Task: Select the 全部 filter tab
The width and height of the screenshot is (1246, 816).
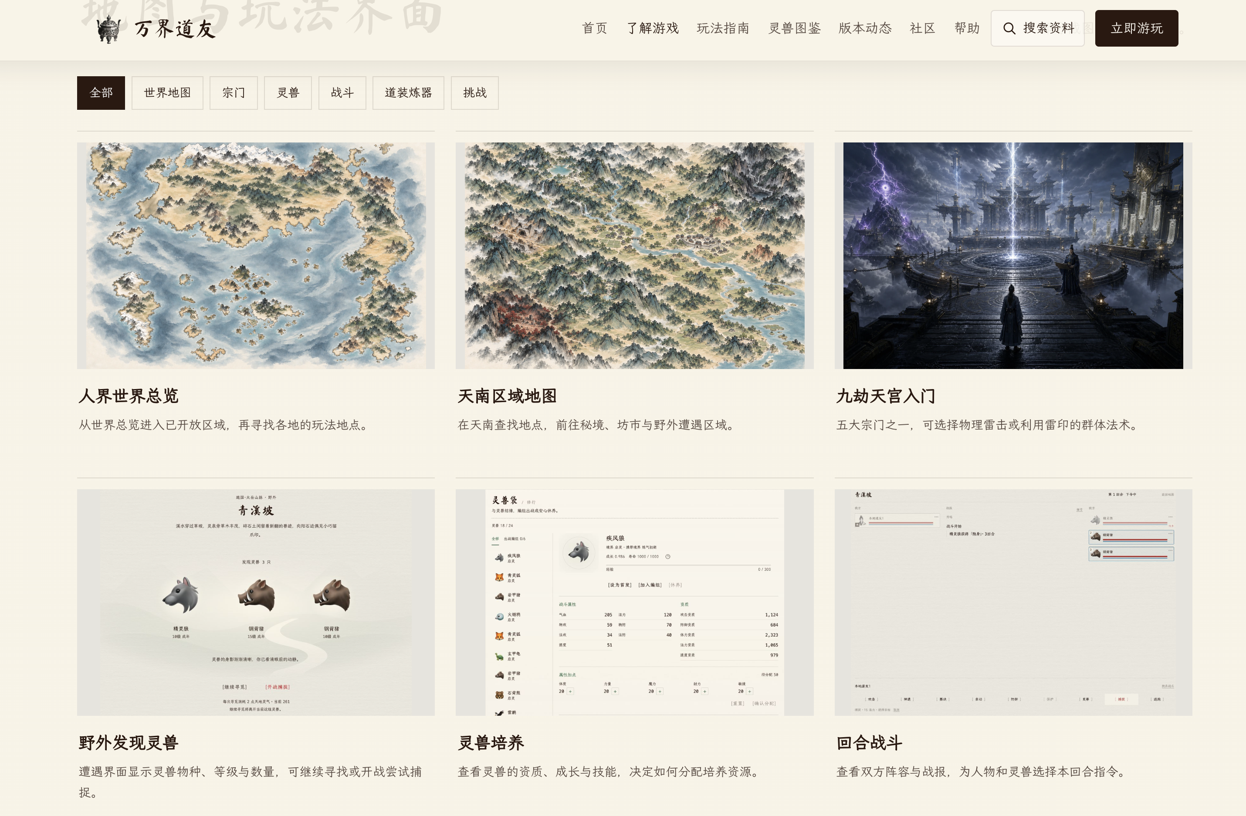Action: click(101, 93)
